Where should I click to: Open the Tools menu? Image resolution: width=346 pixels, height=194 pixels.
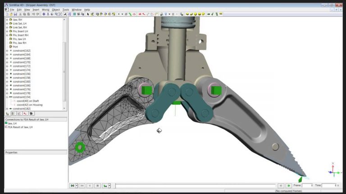pyautogui.click(x=66, y=10)
